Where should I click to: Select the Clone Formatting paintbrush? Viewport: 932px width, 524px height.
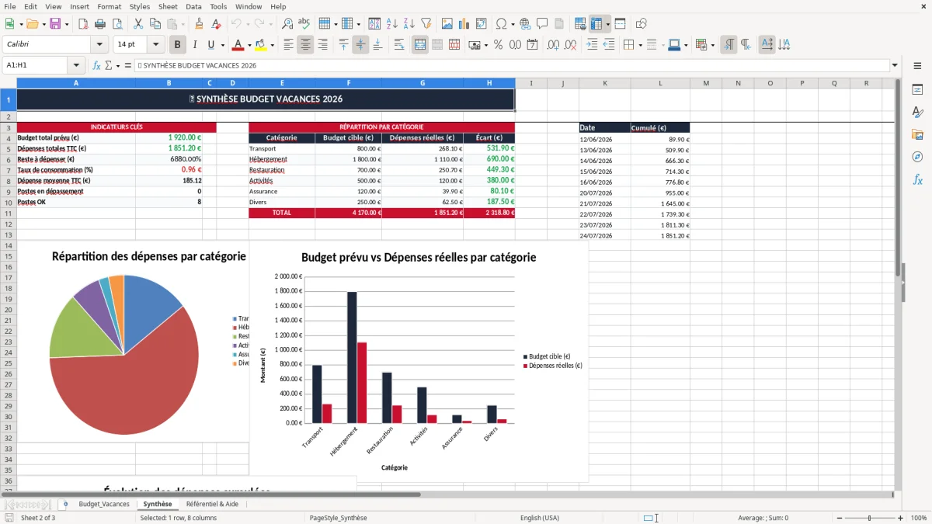[200, 24]
